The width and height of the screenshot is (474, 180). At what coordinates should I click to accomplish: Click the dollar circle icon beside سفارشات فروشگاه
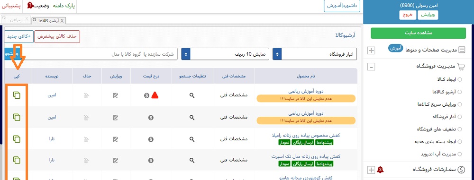point(461,170)
